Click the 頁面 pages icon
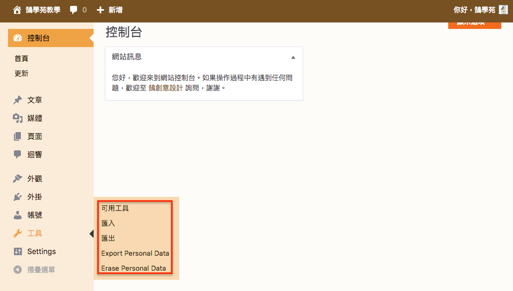 [x=18, y=136]
